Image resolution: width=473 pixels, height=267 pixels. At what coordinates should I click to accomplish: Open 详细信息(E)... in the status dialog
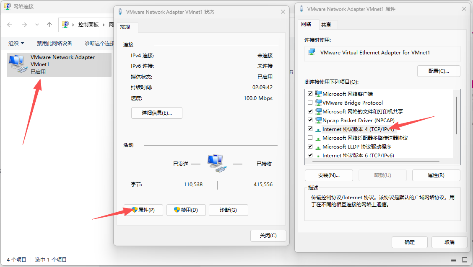[x=156, y=113]
